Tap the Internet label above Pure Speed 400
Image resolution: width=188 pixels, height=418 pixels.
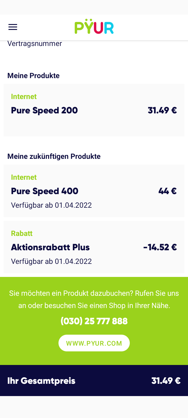coord(24,177)
